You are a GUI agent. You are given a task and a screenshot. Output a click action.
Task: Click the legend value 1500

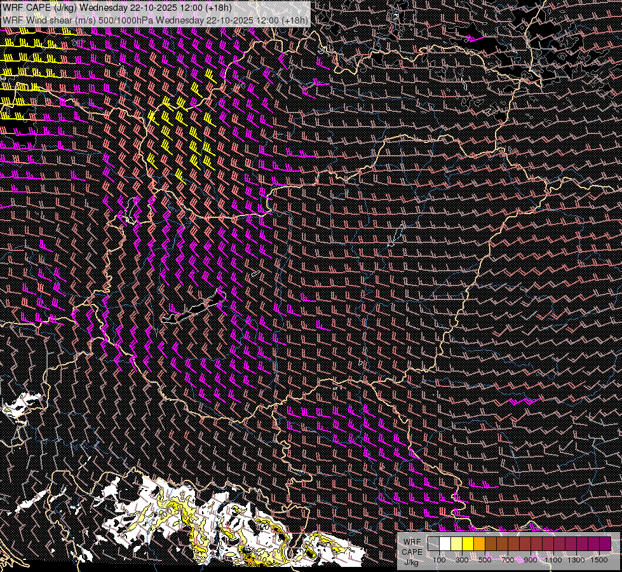click(599, 560)
